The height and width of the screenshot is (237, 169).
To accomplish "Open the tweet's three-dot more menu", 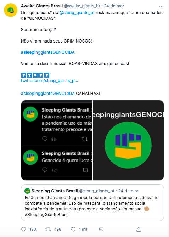I will 161,6.
